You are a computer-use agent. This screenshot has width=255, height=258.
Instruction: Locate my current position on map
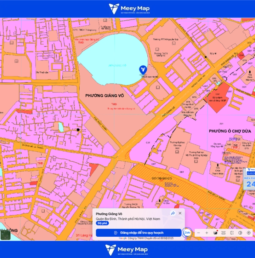coord(249,233)
